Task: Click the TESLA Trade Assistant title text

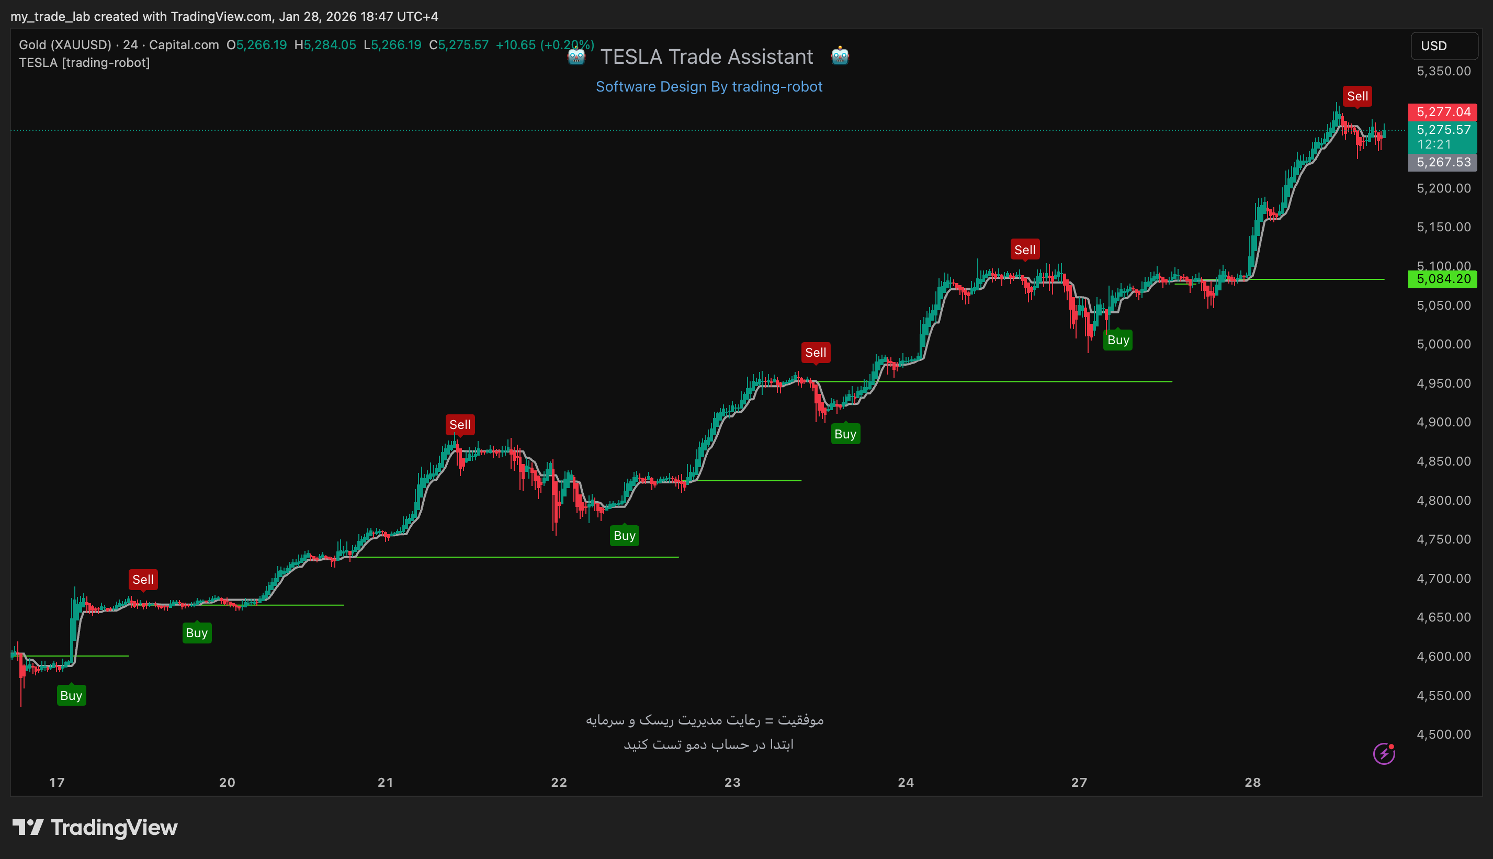Action: 706,56
